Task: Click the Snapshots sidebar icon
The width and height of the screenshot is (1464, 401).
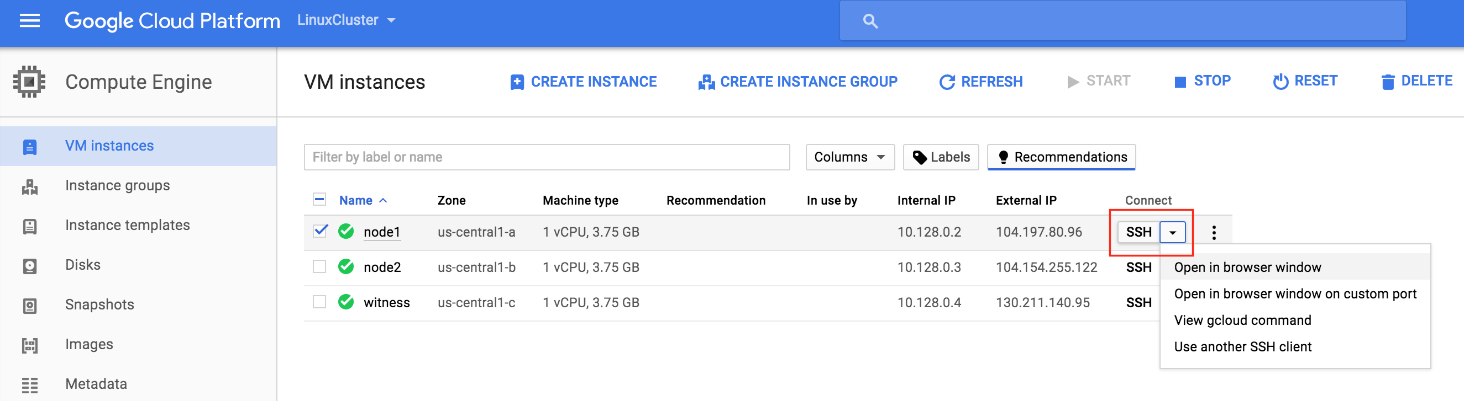Action: point(29,306)
